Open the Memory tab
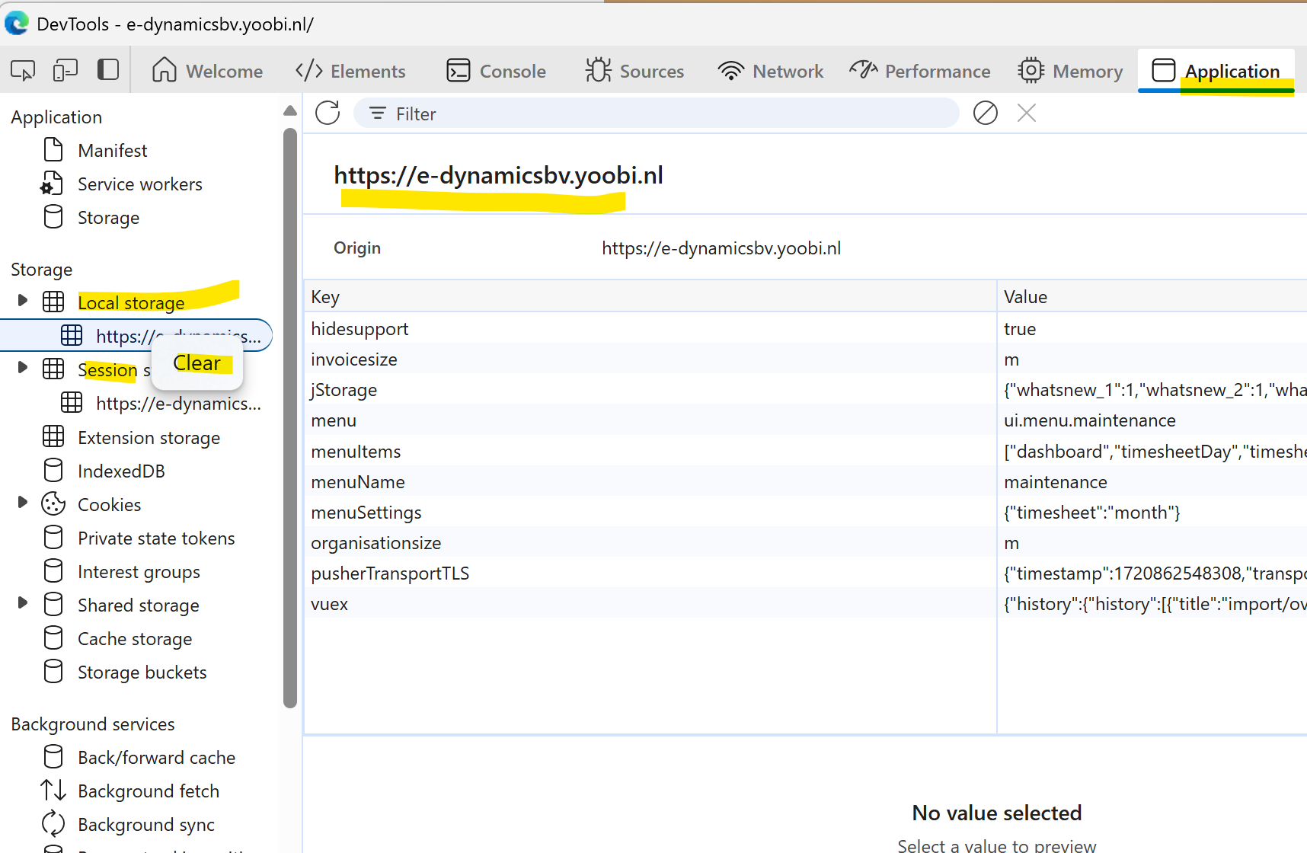Image resolution: width=1307 pixels, height=853 pixels. 1070,71
